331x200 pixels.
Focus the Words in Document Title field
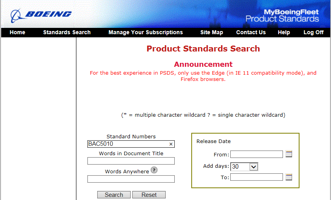[131, 161]
